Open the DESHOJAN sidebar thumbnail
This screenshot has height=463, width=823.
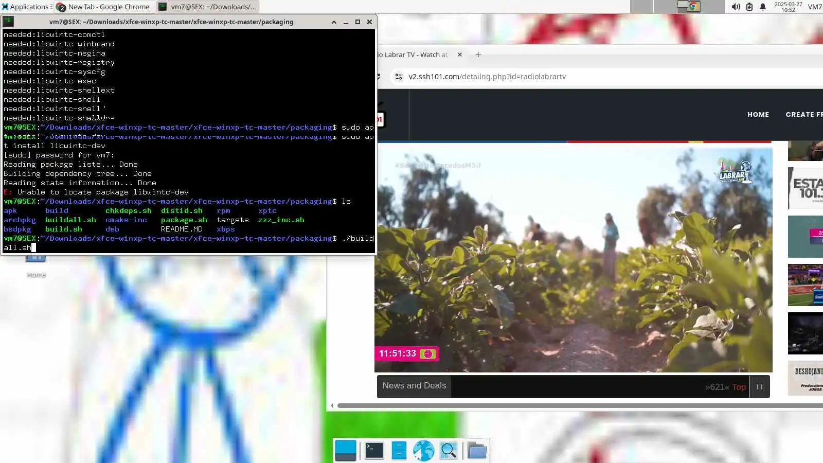tap(806, 379)
